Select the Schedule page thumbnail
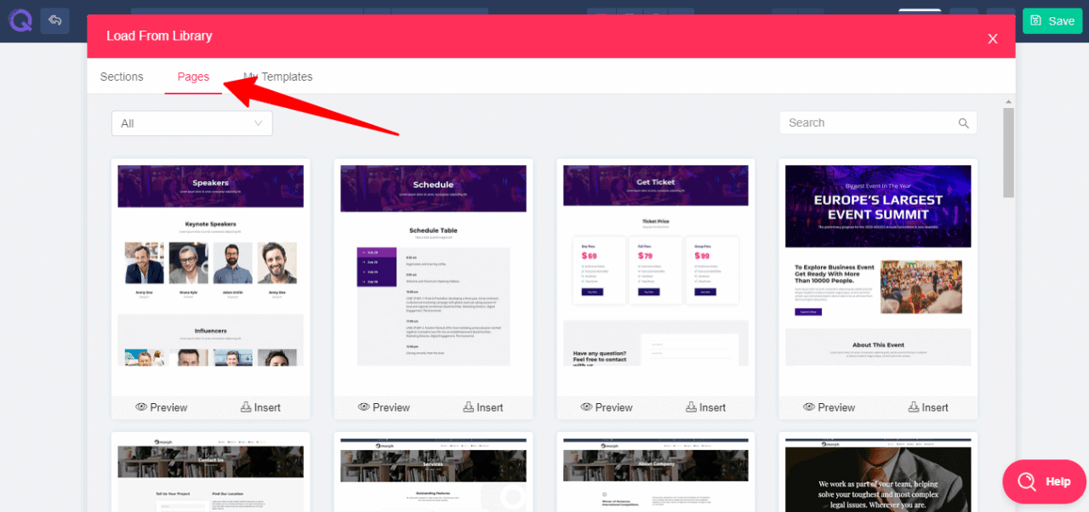1089x512 pixels. click(433, 265)
